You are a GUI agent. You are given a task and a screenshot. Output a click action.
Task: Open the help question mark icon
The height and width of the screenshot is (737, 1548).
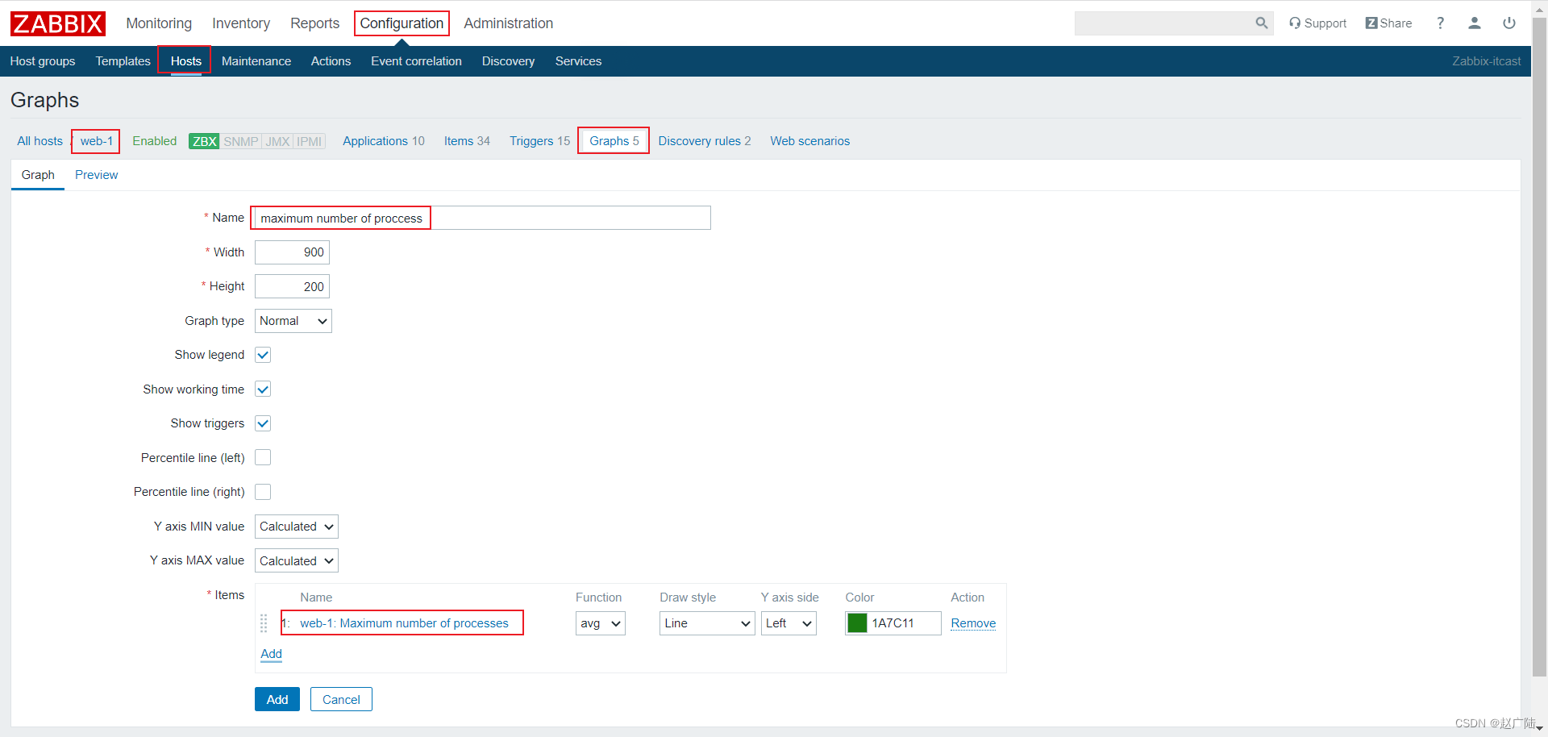coord(1440,23)
